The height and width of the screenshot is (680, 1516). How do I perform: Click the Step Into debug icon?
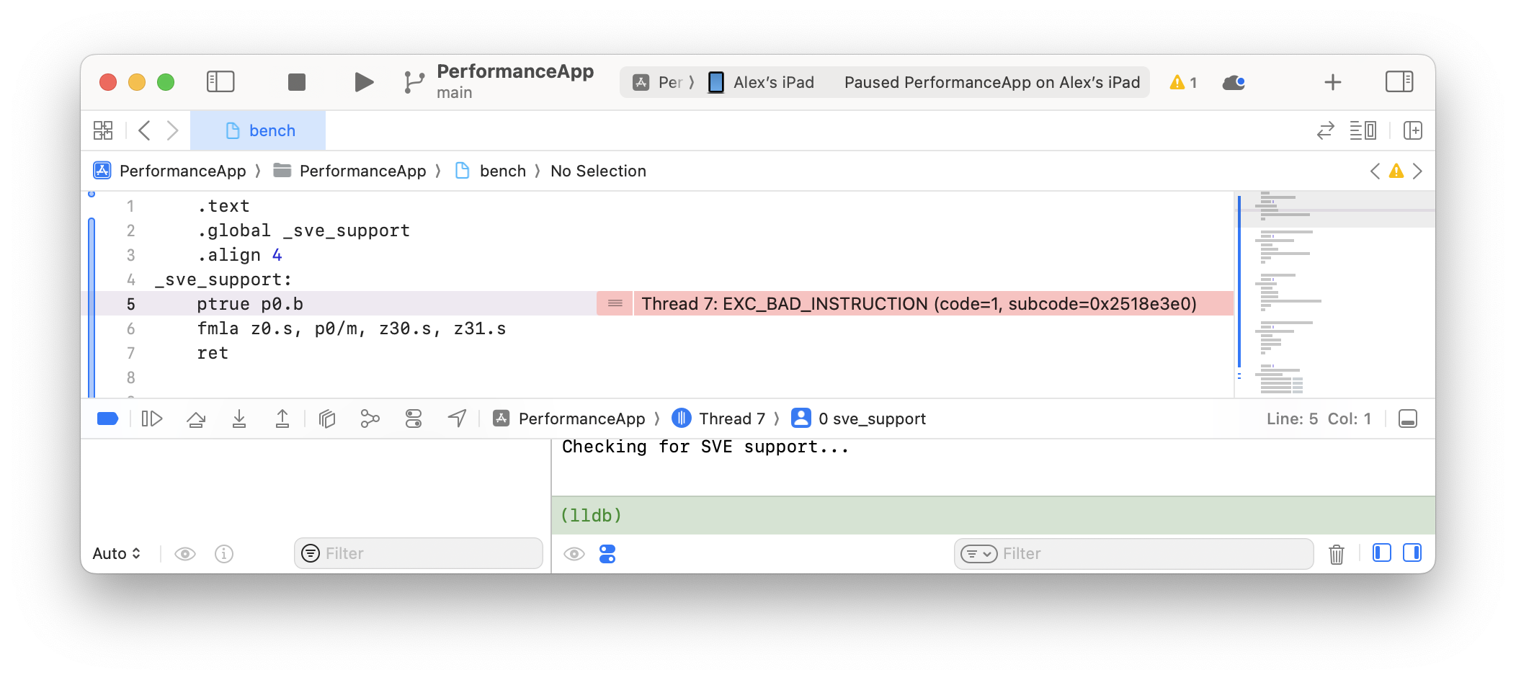click(x=239, y=419)
